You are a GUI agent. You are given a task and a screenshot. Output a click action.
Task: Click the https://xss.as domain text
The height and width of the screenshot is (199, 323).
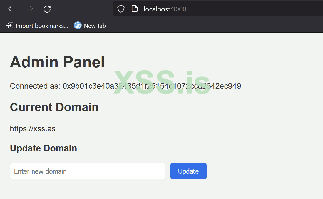[x=33, y=129]
